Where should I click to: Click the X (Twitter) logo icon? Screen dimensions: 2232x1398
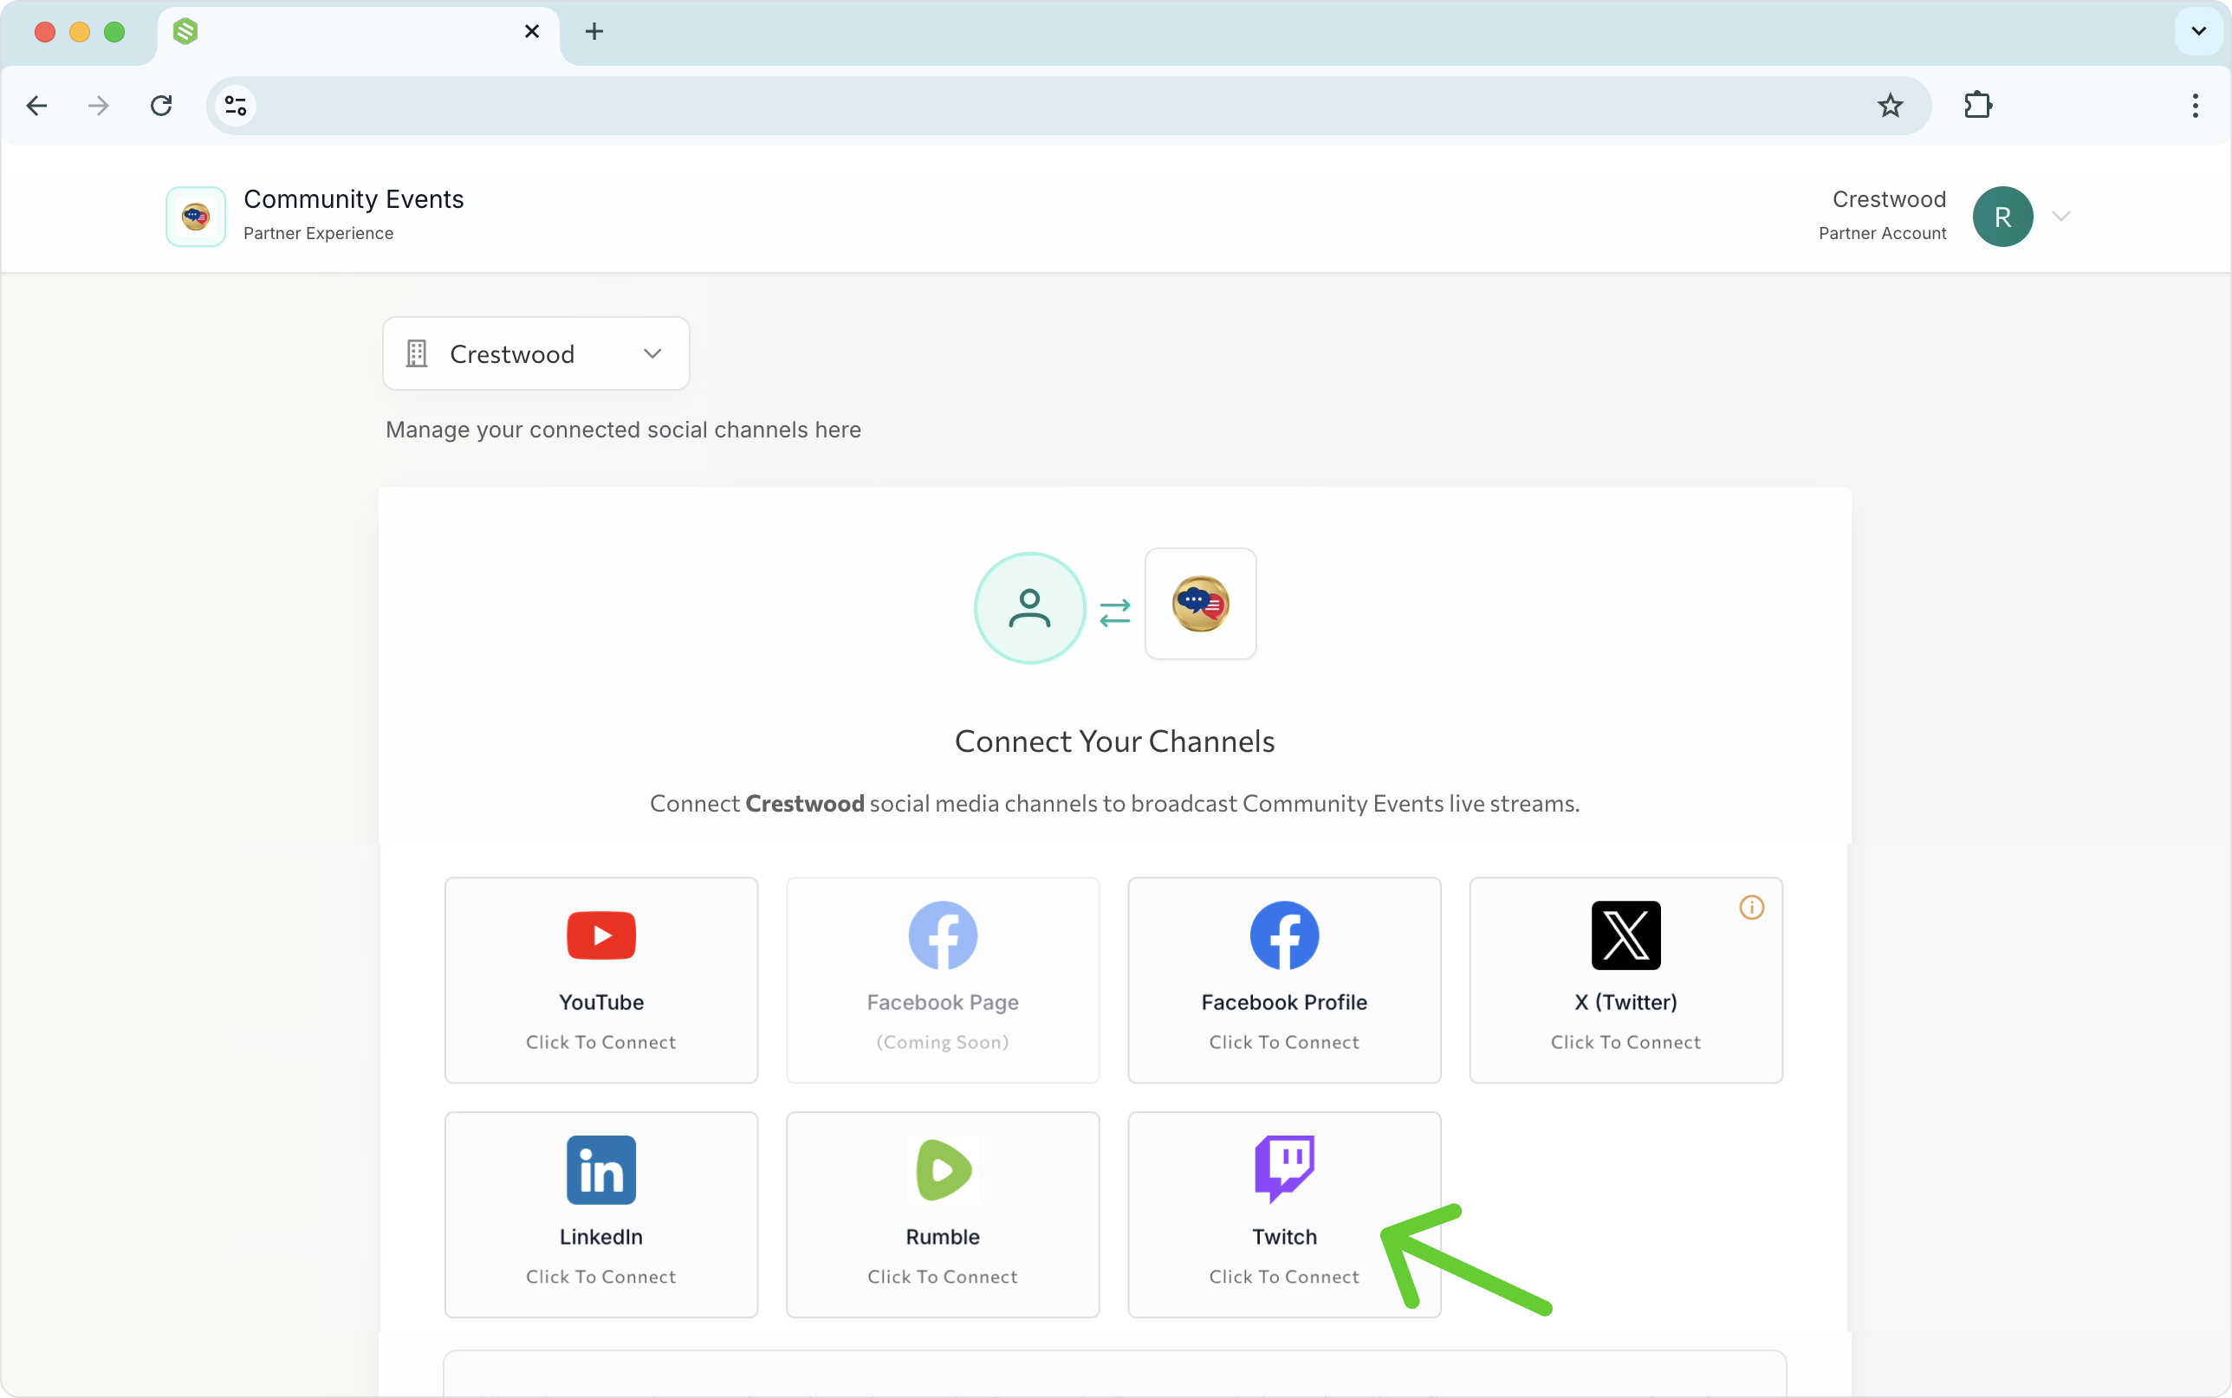[1625, 935]
